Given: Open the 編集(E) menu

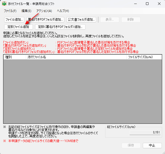Looking at the screenshot, I should [26, 11].
